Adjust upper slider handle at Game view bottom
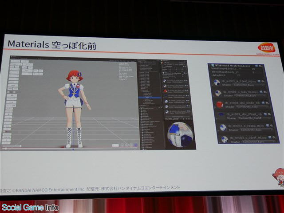This screenshot has width=284, height=213. tap(20, 146)
